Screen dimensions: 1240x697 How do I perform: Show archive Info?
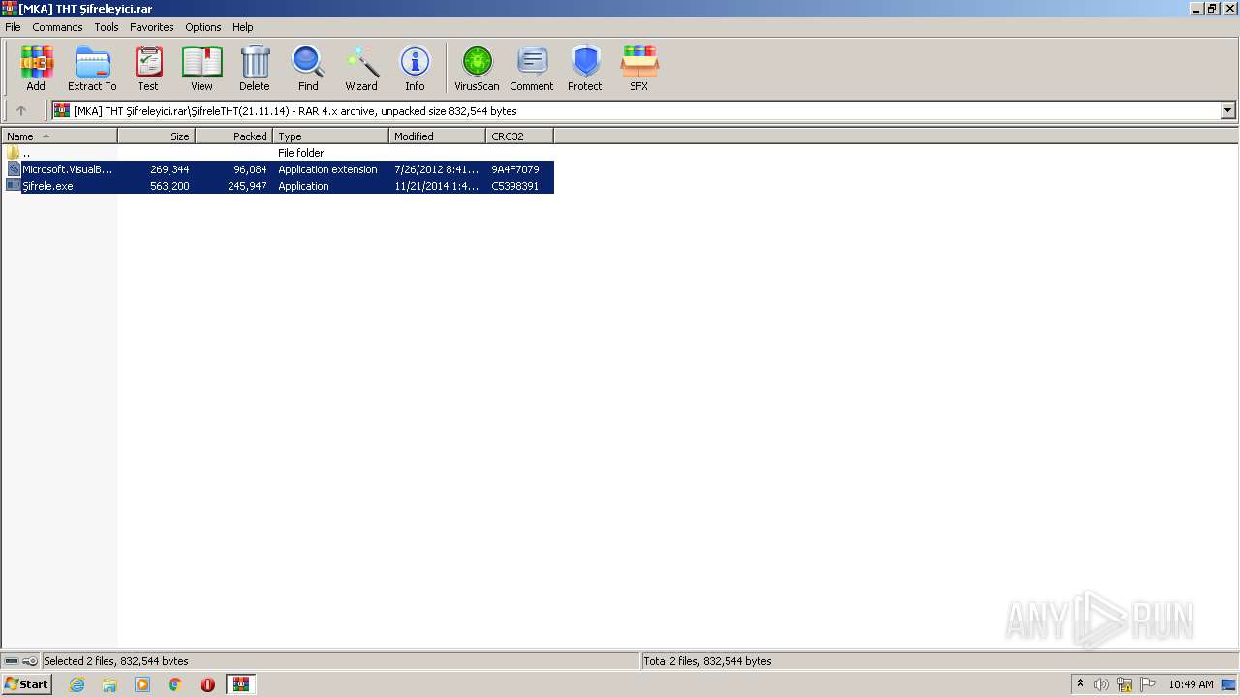[415, 68]
